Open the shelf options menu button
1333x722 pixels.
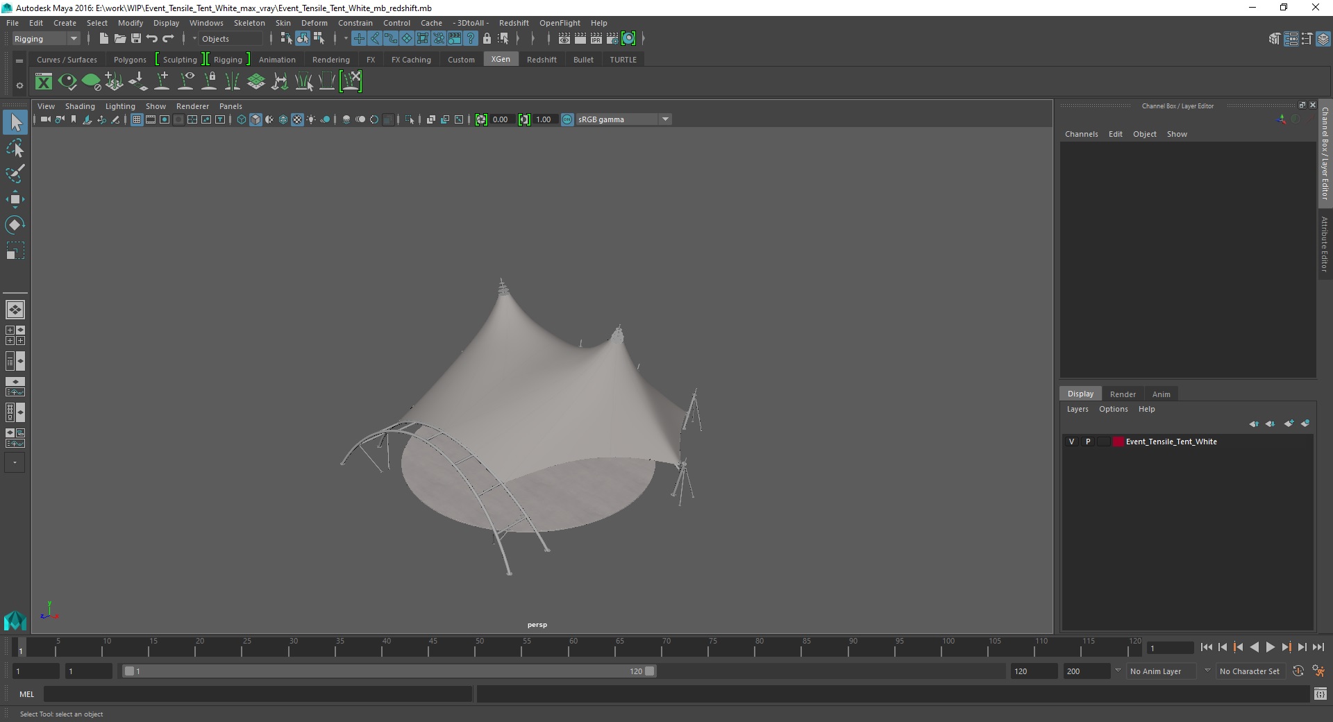[x=19, y=60]
